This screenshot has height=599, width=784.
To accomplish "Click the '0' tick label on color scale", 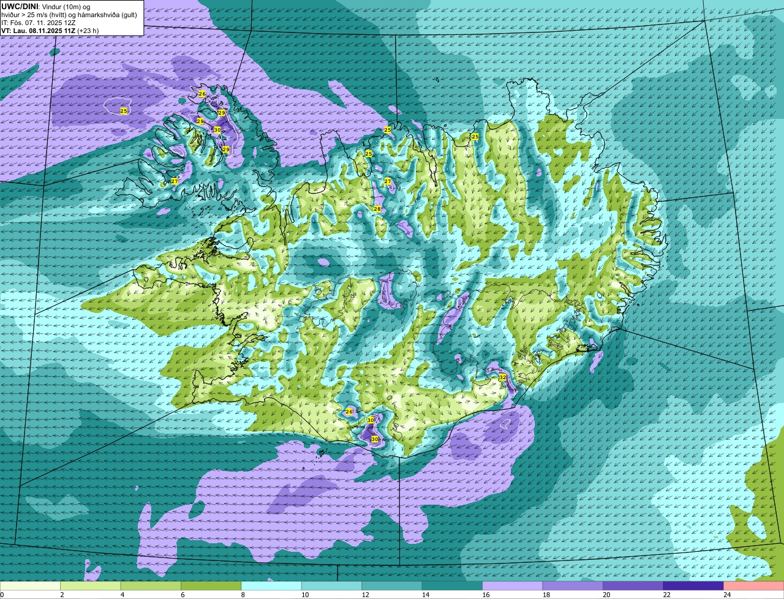I will click(2, 595).
